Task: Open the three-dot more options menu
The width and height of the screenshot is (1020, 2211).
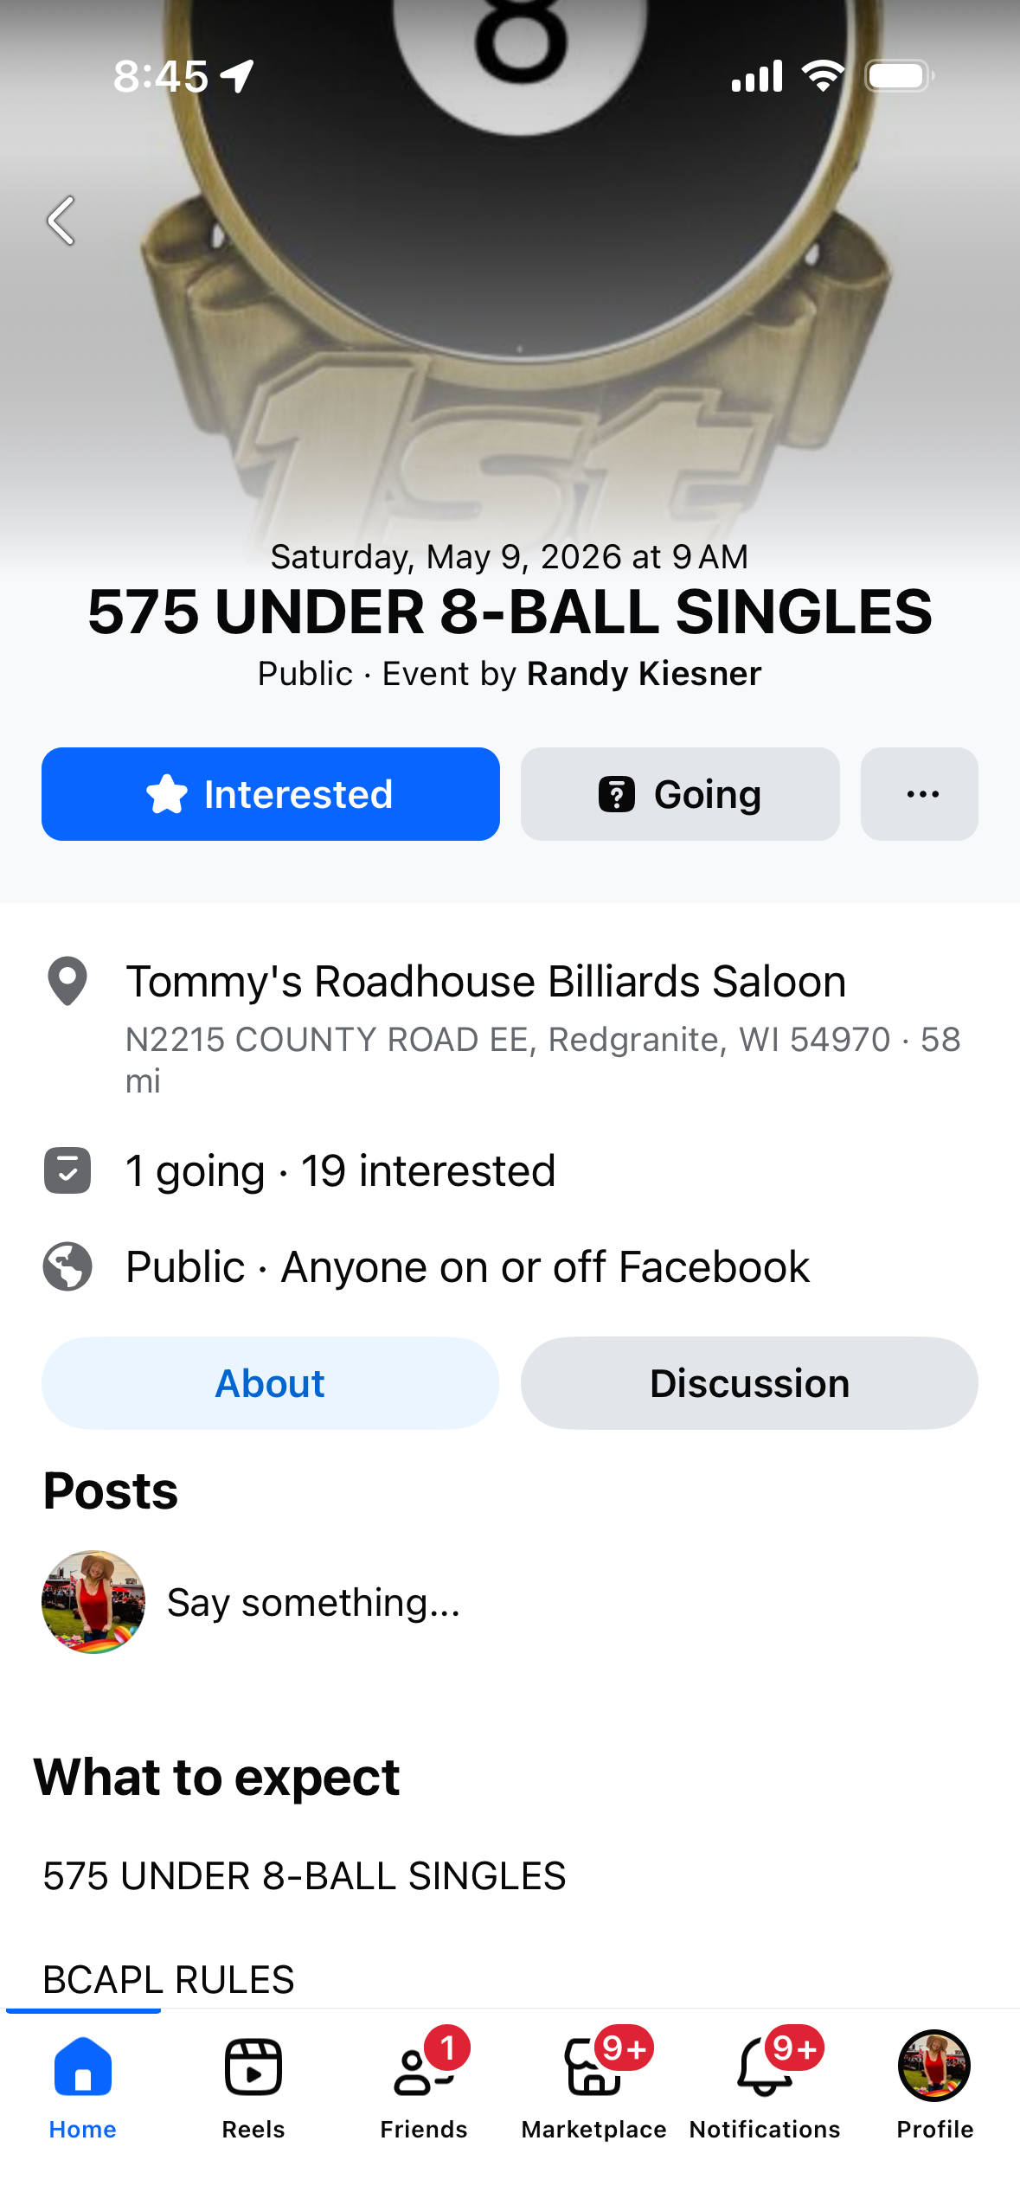Action: click(x=920, y=794)
